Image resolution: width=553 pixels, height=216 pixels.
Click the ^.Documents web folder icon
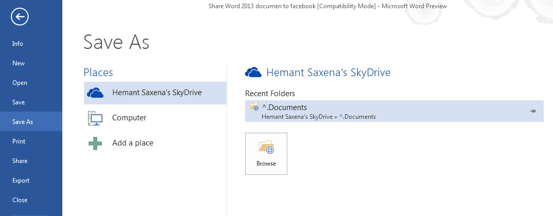[x=254, y=106]
